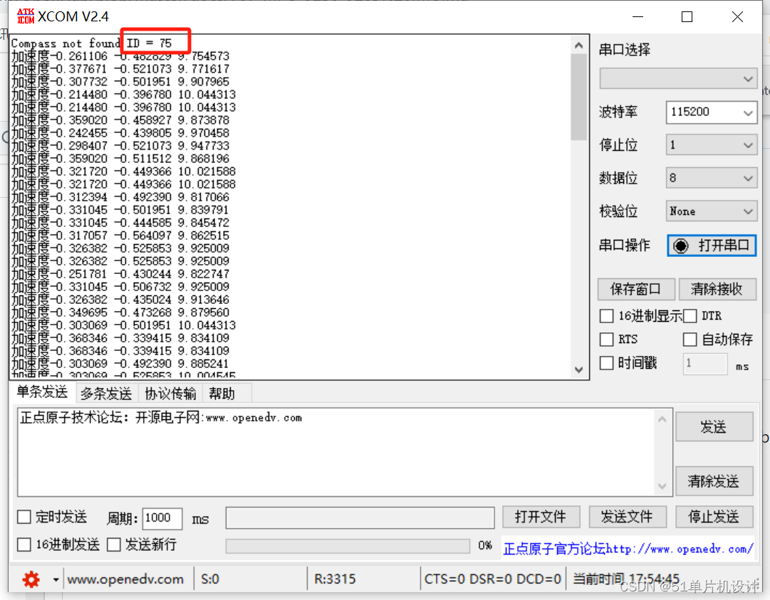
Task: Click the 周期 period input field
Action: pyautogui.click(x=162, y=519)
